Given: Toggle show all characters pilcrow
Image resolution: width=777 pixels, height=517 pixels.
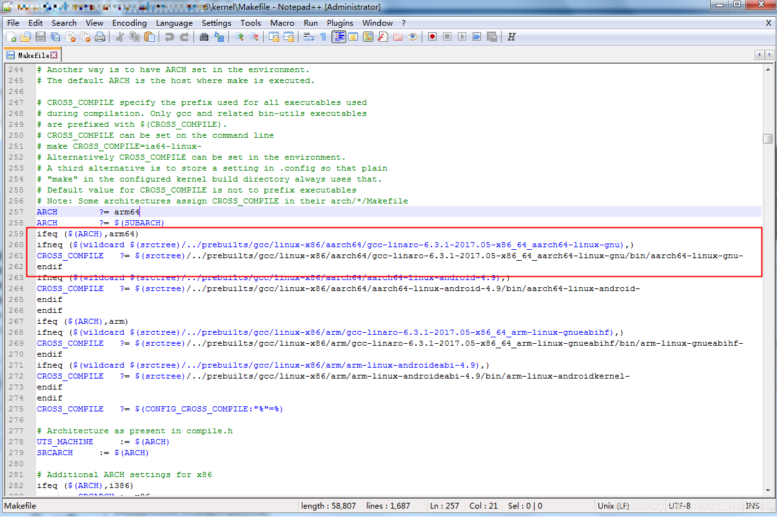Looking at the screenshot, I should (x=323, y=37).
